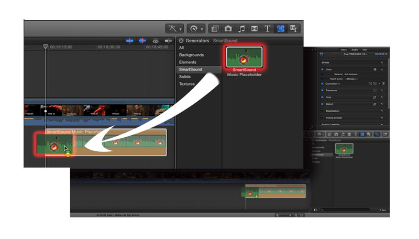Click the timeline playhead marker
419x239 pixels.
point(46,46)
